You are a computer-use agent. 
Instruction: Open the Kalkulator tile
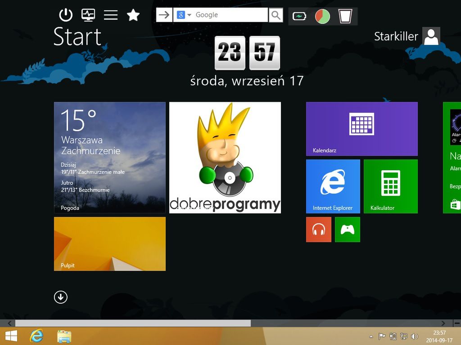[390, 186]
